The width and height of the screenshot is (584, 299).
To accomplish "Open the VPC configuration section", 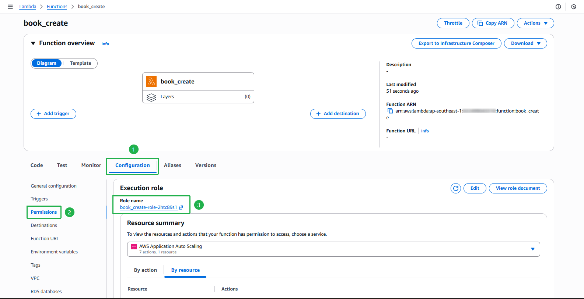I will point(35,278).
